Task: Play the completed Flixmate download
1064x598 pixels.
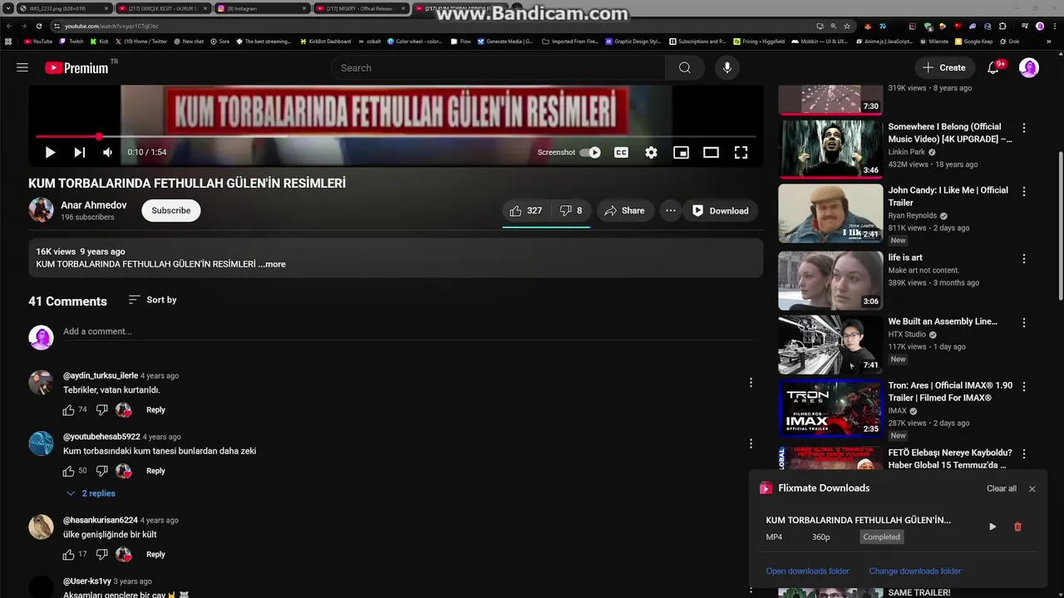Action: 993,527
